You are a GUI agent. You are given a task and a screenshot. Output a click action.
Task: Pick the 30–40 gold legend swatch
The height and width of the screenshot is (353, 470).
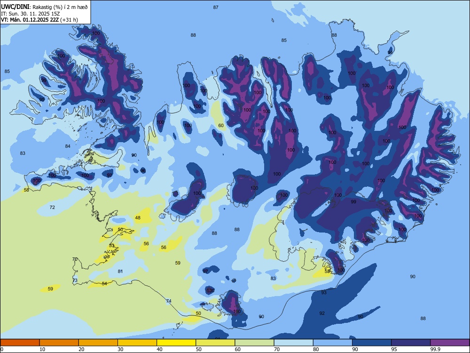pos(137,343)
